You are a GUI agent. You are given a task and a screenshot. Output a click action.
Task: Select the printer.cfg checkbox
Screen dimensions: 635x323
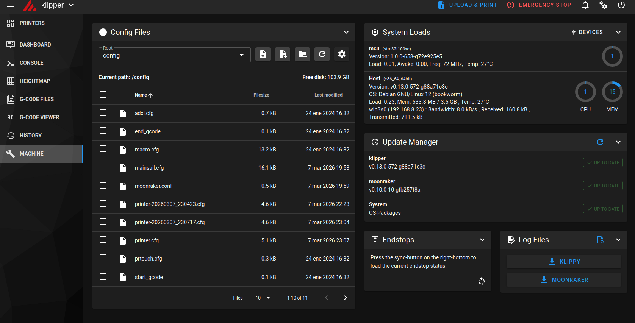(x=103, y=240)
